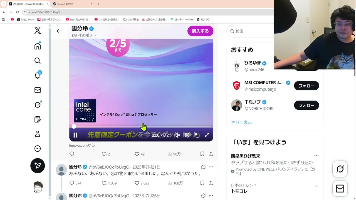This screenshot has width=356, height=200.
Task: Repost the ad post with 2 reposts
Action: 106,154
